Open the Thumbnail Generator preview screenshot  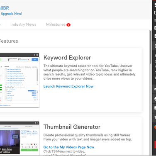pos(19,138)
